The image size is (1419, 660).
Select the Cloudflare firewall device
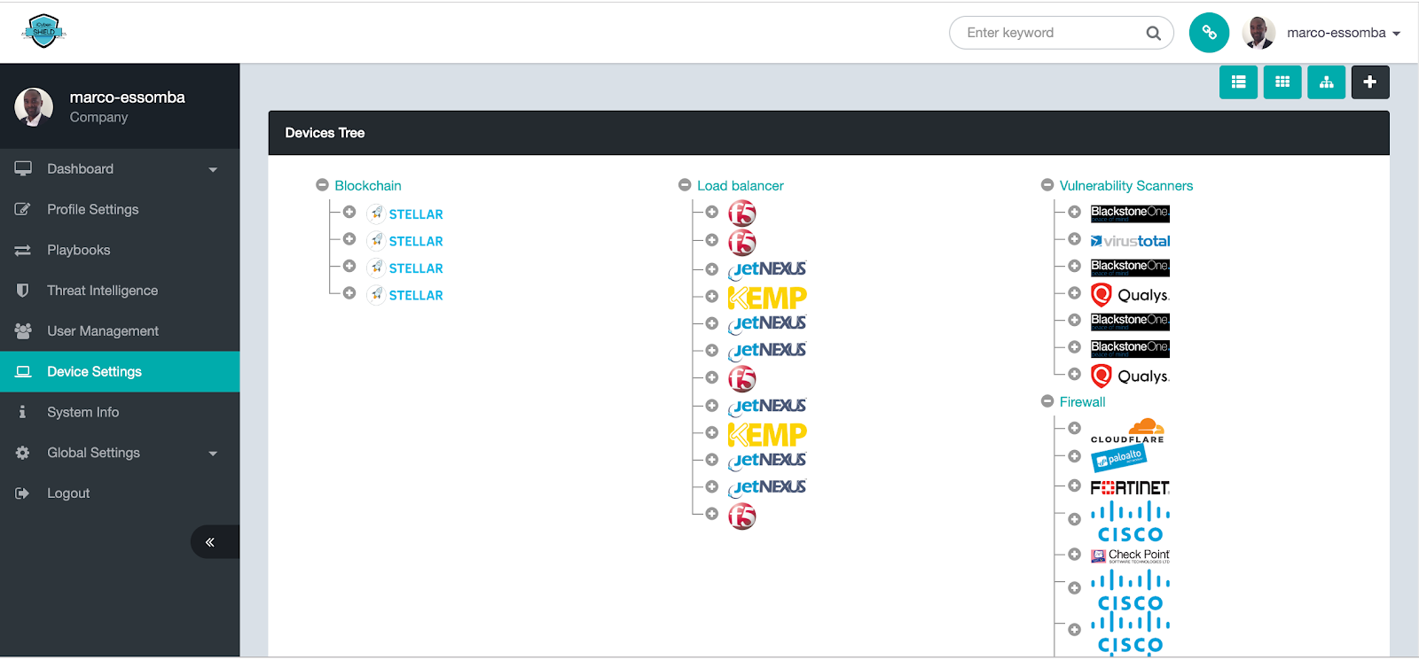click(x=1127, y=430)
